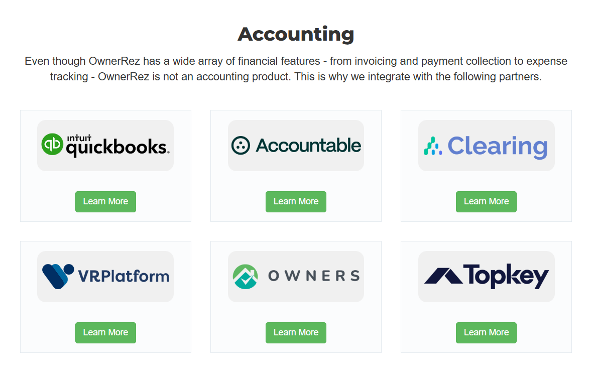Open Learn More under Accountable
Screen dimensions: 594x373
click(x=296, y=202)
